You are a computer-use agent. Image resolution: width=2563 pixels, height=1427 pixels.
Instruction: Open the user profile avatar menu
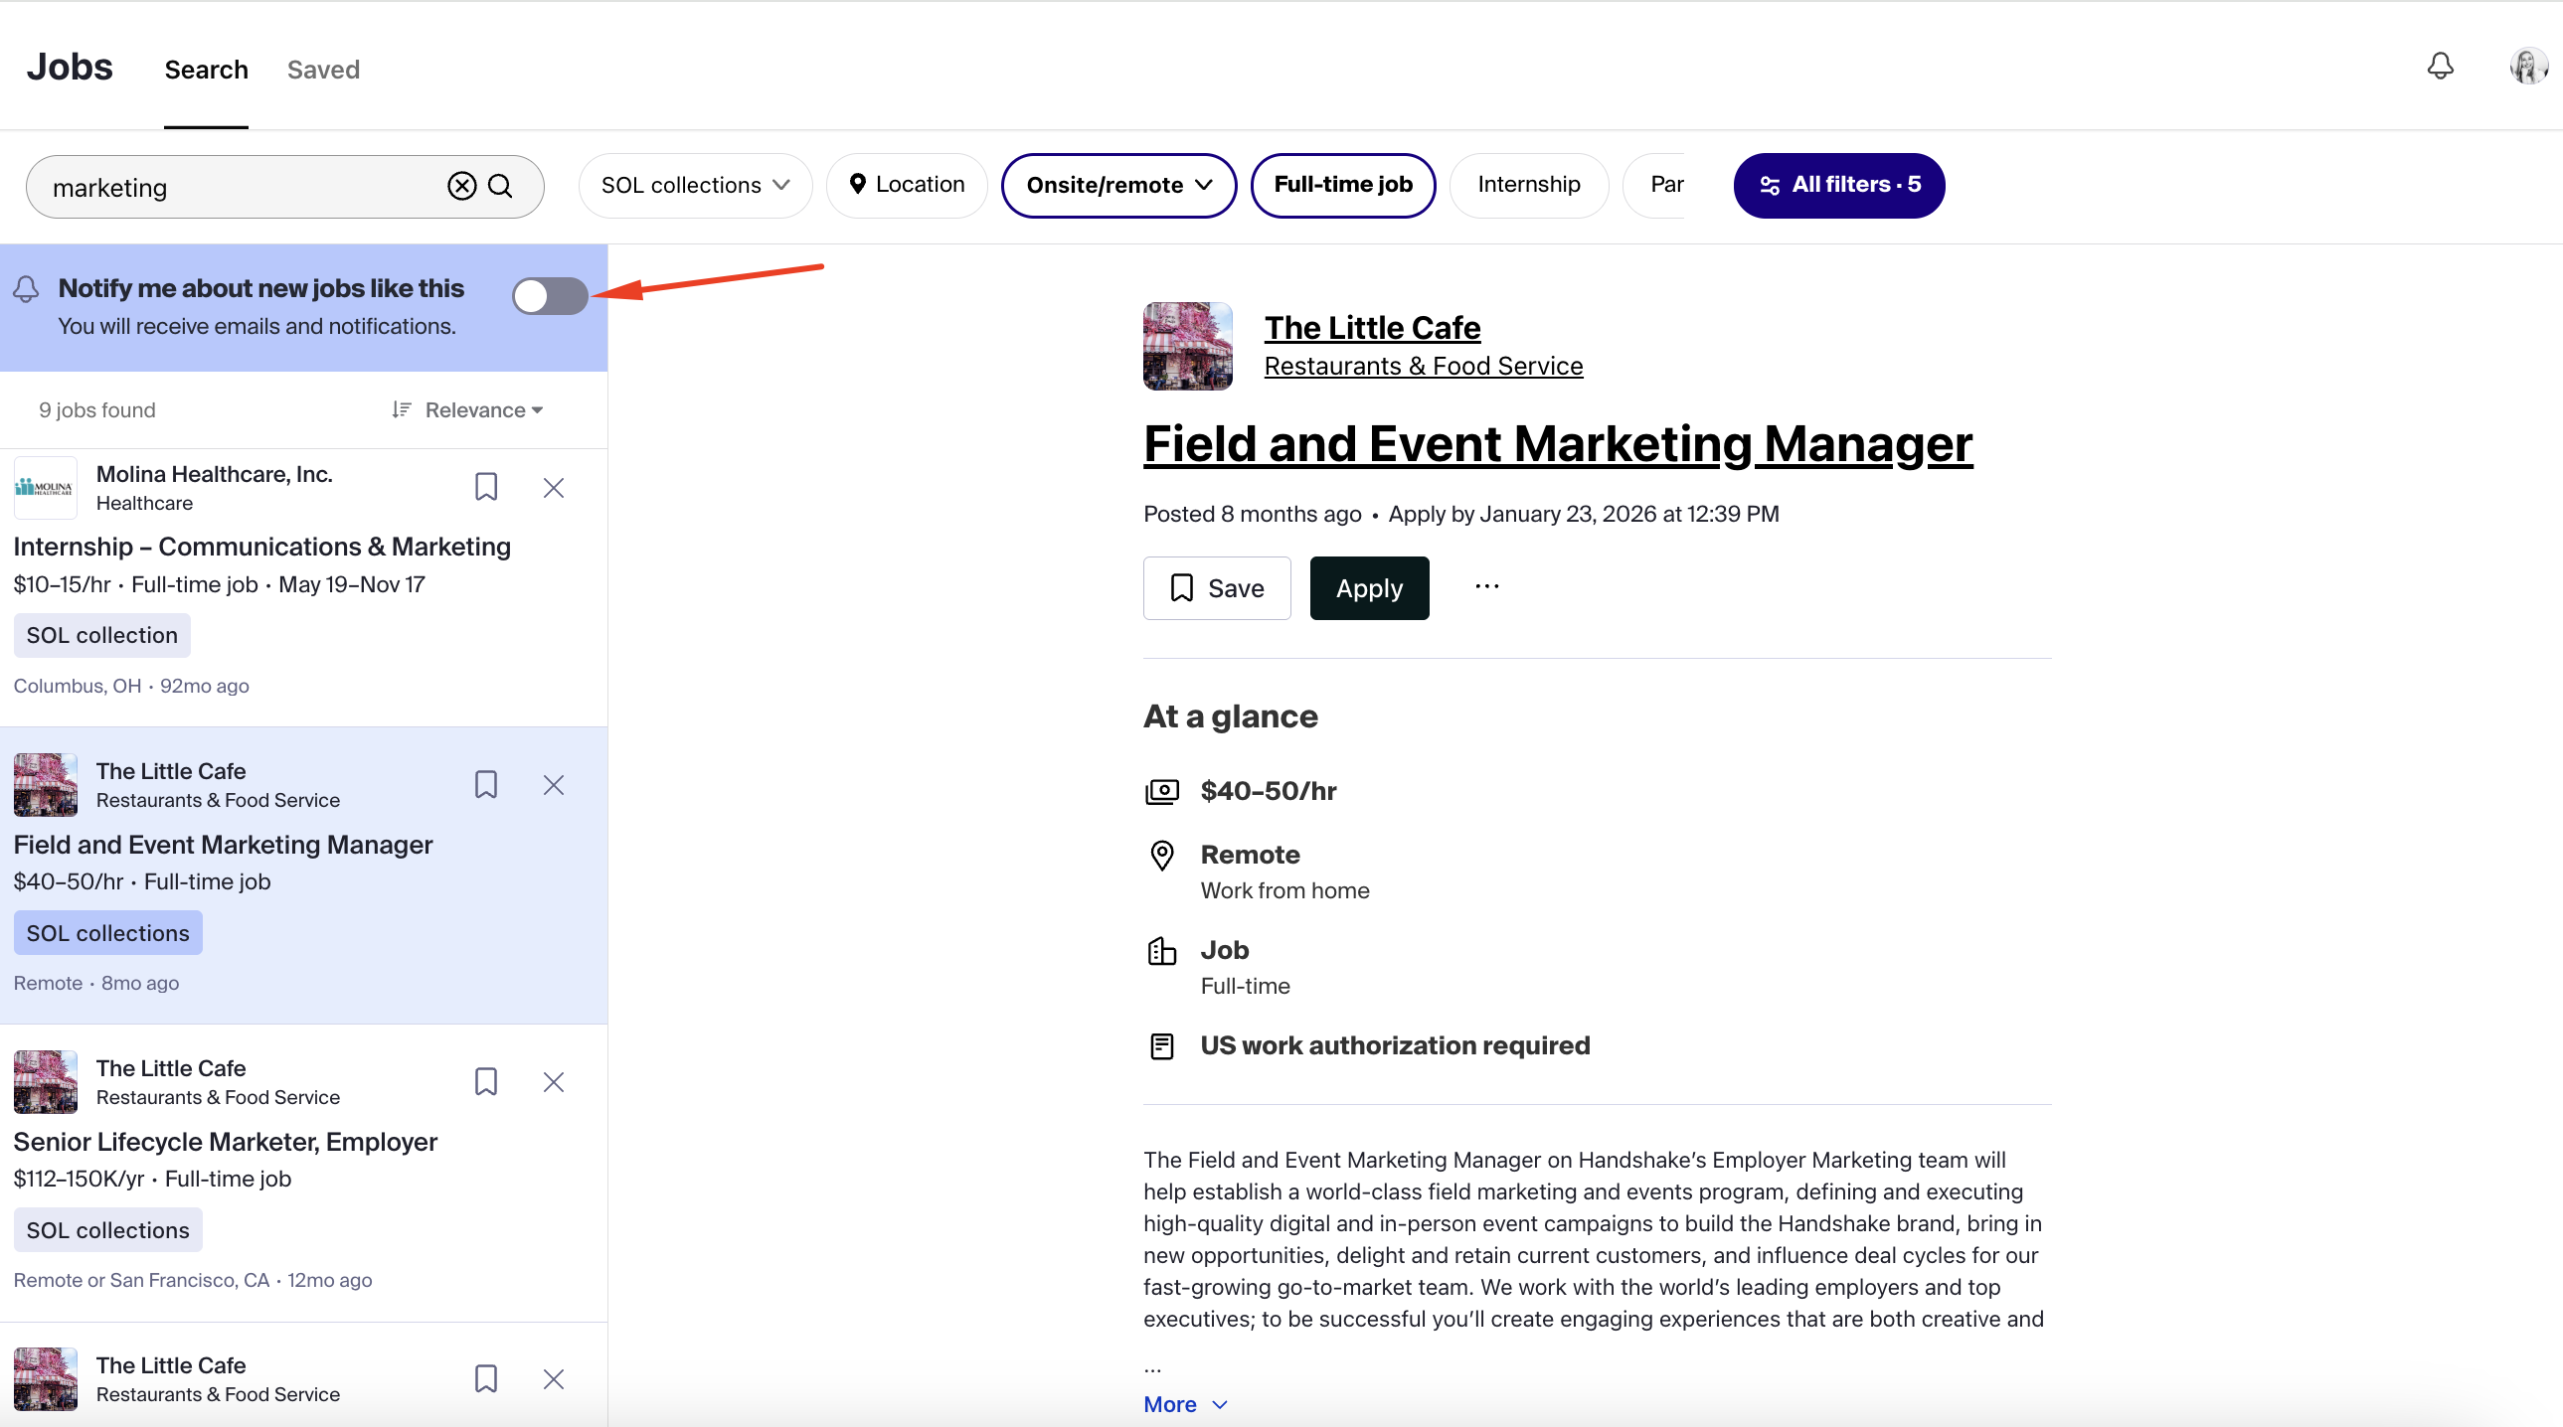[x=2527, y=67]
